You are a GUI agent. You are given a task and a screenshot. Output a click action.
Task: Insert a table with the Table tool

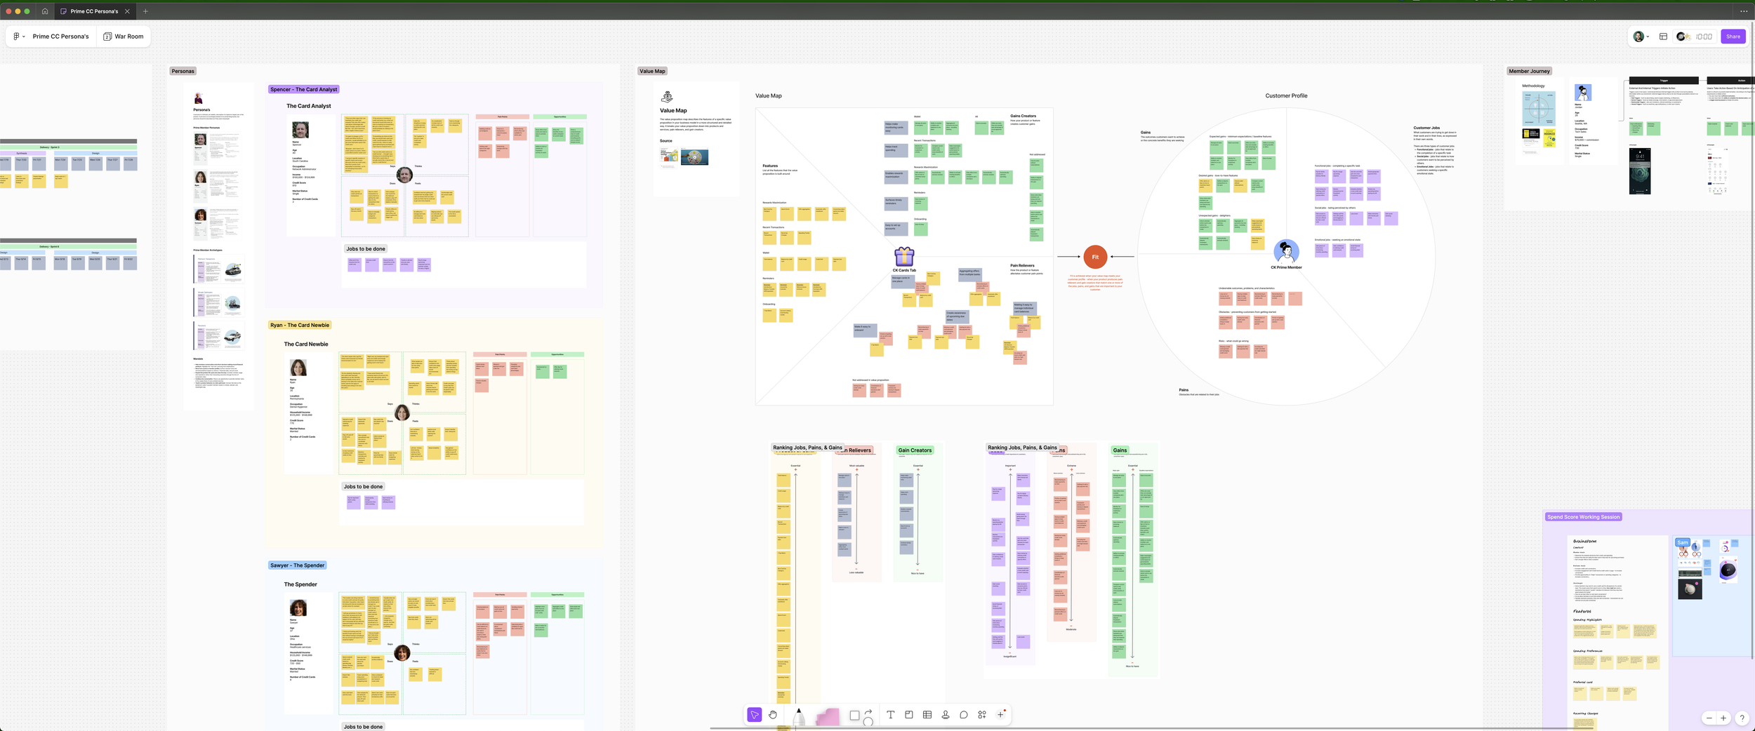927,715
